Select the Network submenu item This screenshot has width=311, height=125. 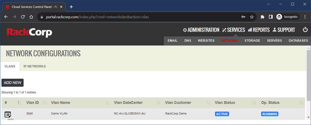tap(229, 40)
